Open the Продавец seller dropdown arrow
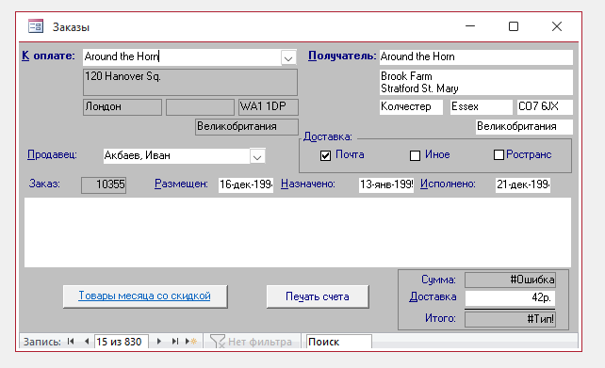This screenshot has height=368, width=605. (257, 156)
